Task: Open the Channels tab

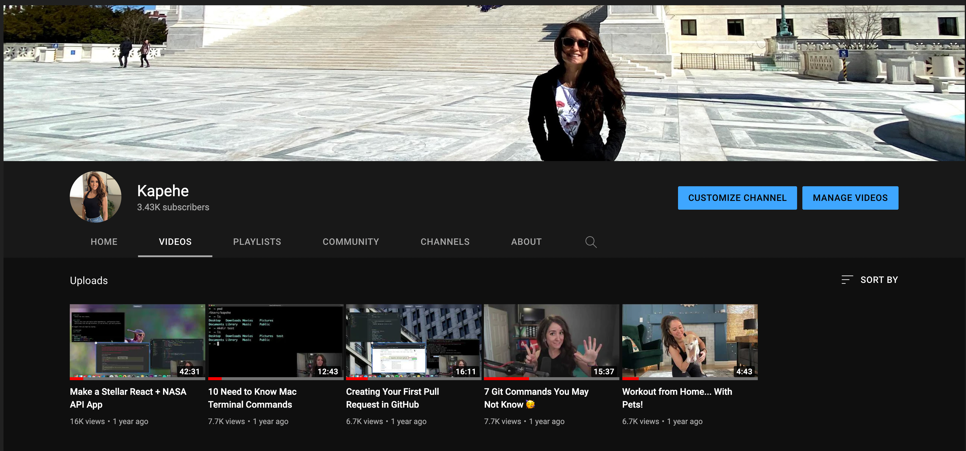Action: [x=445, y=242]
